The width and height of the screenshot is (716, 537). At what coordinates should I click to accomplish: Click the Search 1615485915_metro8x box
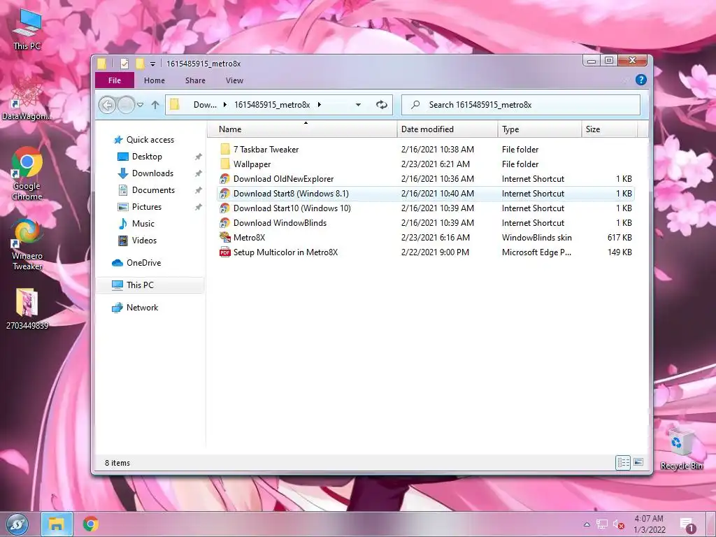point(520,105)
